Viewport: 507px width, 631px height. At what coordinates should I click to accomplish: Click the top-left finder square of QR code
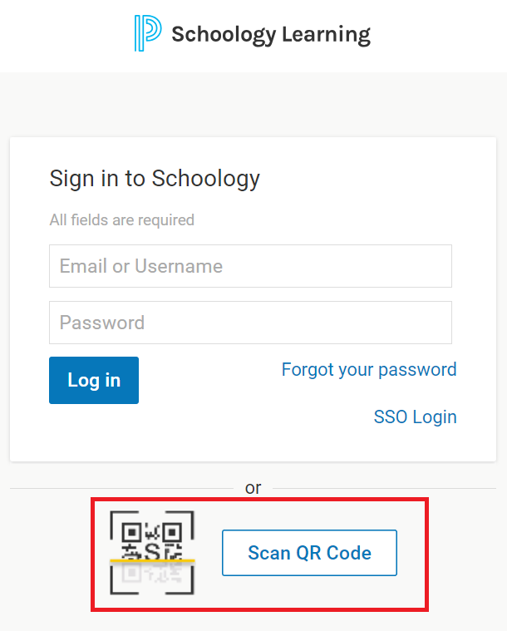[131, 533]
